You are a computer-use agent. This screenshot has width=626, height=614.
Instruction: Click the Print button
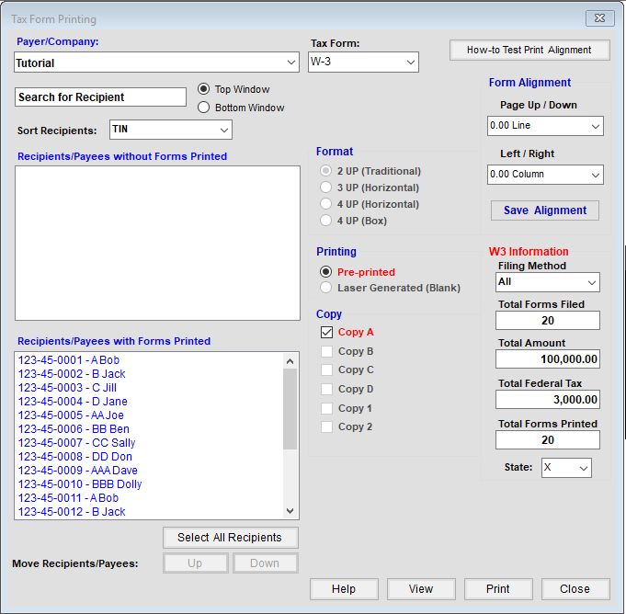pos(498,589)
